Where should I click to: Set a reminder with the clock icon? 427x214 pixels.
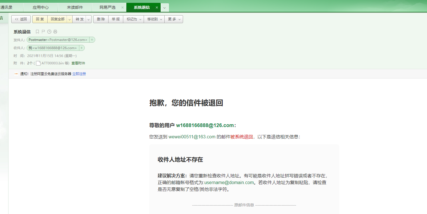coord(49,32)
